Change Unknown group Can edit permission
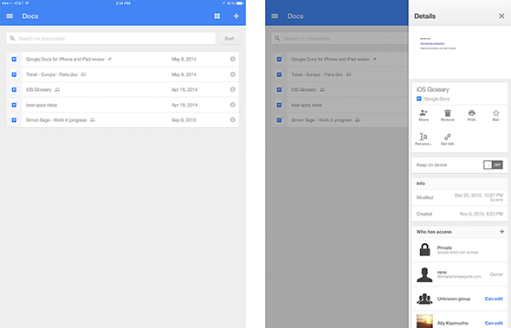Viewport: 511px width, 328px height. tap(494, 299)
